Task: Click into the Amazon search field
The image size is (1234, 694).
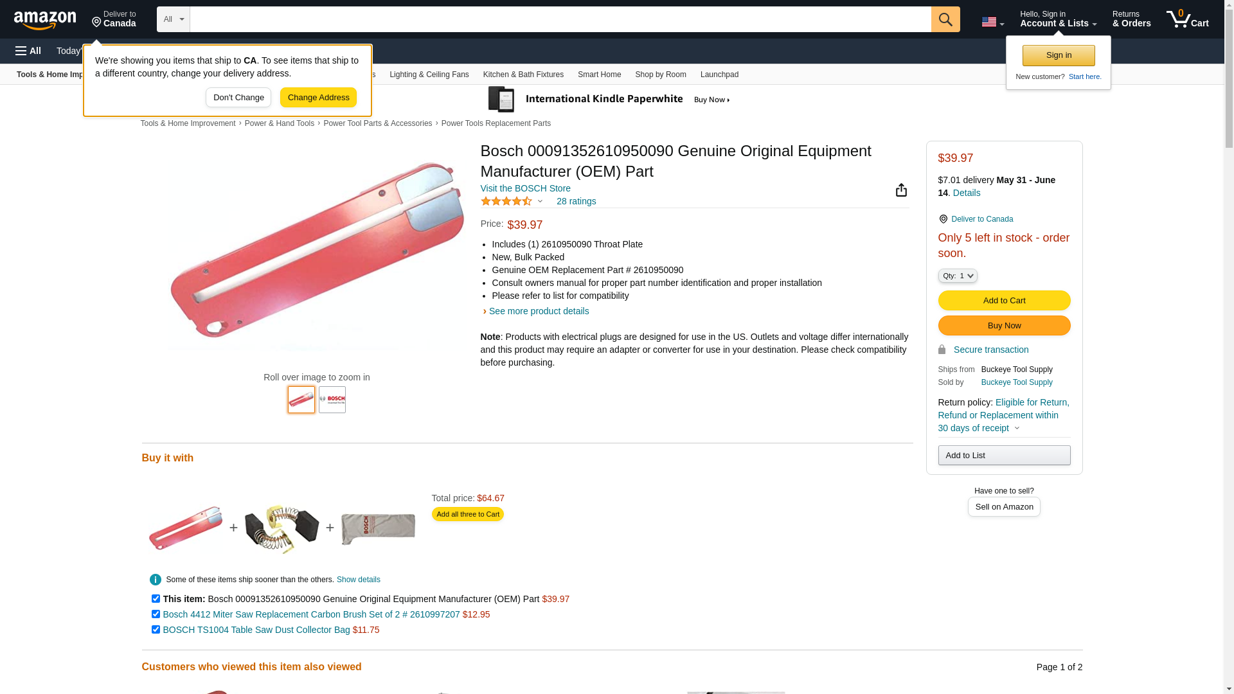Action: pyautogui.click(x=560, y=19)
